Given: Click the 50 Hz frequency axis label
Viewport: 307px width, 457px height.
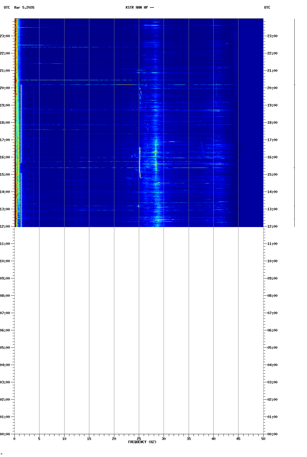Looking at the screenshot, I should (263, 439).
